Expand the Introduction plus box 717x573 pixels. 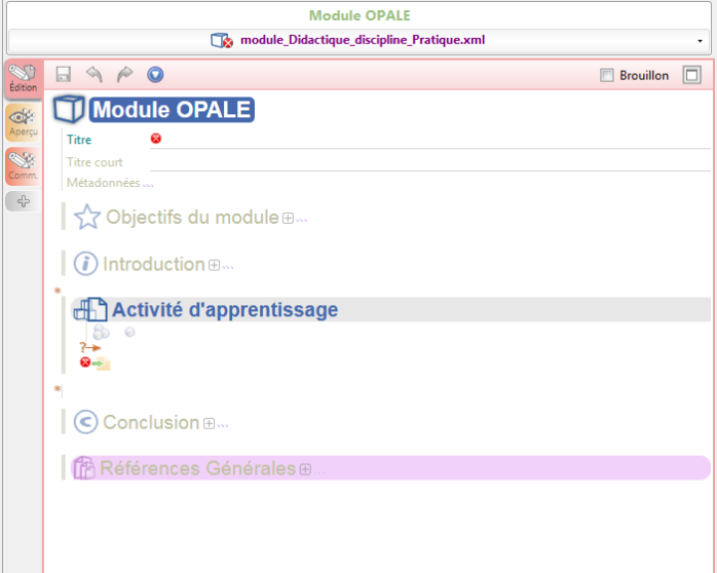[x=214, y=265]
